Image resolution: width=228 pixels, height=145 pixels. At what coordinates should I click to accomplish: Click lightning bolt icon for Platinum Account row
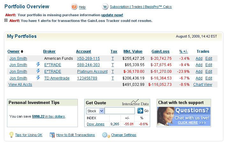38,71
